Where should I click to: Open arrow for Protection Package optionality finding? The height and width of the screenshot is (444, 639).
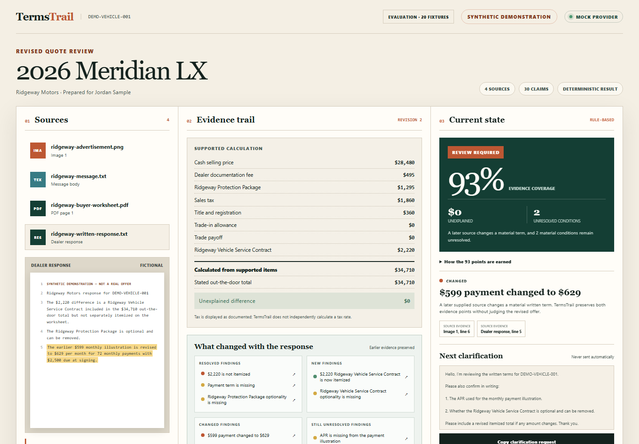click(x=294, y=400)
